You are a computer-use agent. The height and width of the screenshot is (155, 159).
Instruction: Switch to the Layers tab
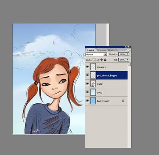[90, 50]
